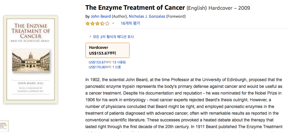Click the book title The Enzyme Treatment of Cancer
This screenshot has width=289, height=133.
(x=135, y=8)
